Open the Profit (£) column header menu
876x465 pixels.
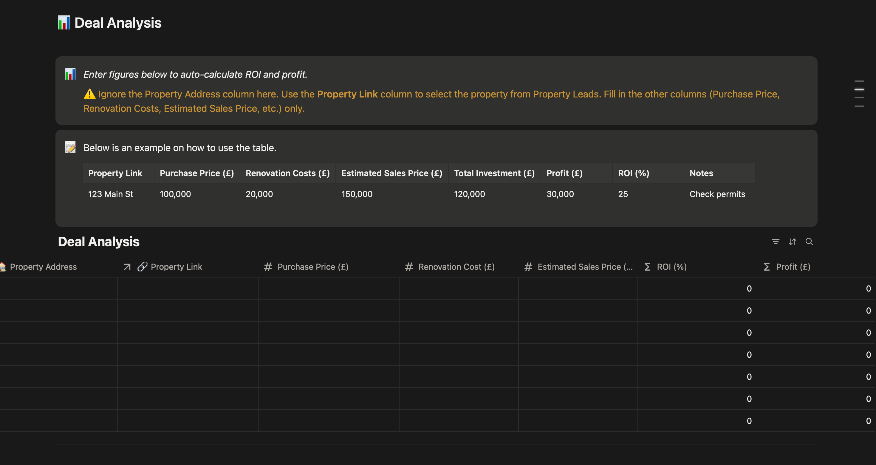(x=793, y=267)
